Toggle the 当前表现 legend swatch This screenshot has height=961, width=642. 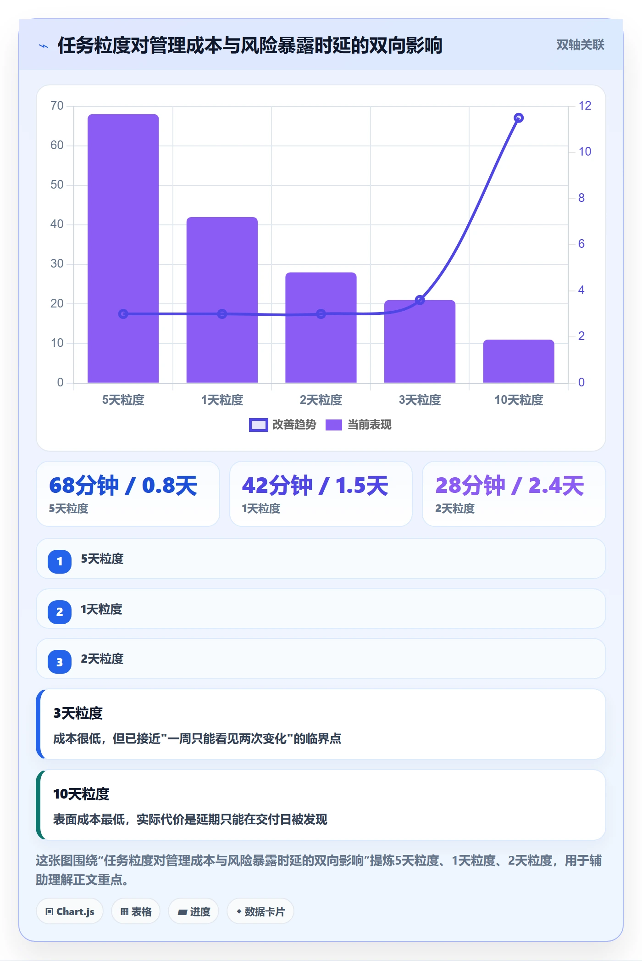coord(334,425)
